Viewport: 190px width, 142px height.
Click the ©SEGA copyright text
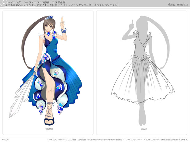[6, 140]
